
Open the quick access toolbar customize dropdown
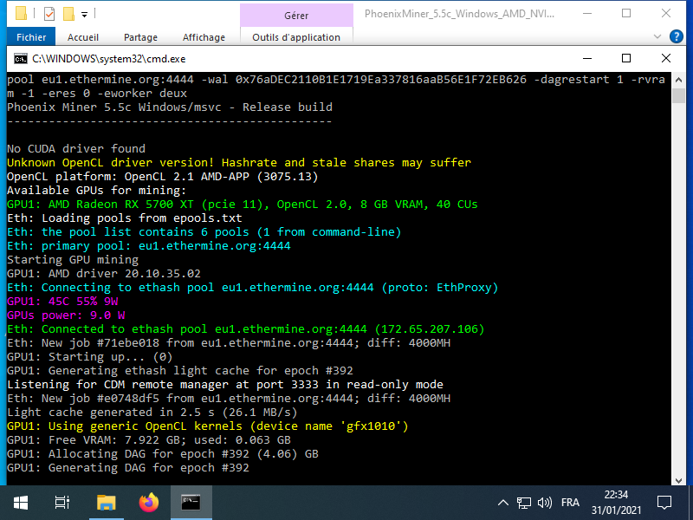click(x=84, y=15)
